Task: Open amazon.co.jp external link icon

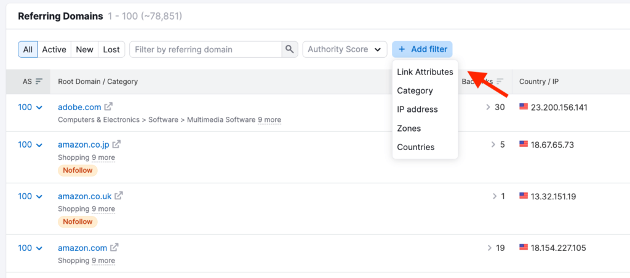Action: point(116,145)
